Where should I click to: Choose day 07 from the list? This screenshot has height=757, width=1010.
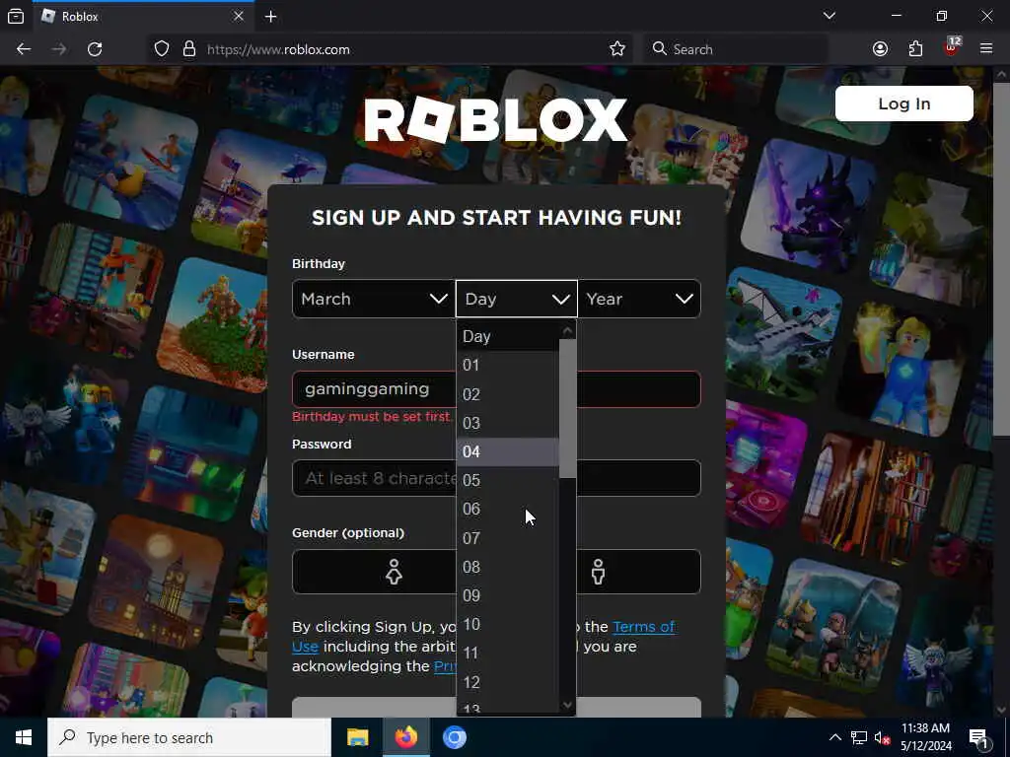pyautogui.click(x=508, y=538)
